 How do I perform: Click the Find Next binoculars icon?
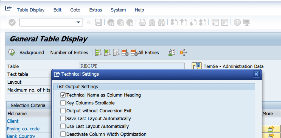[161, 22]
